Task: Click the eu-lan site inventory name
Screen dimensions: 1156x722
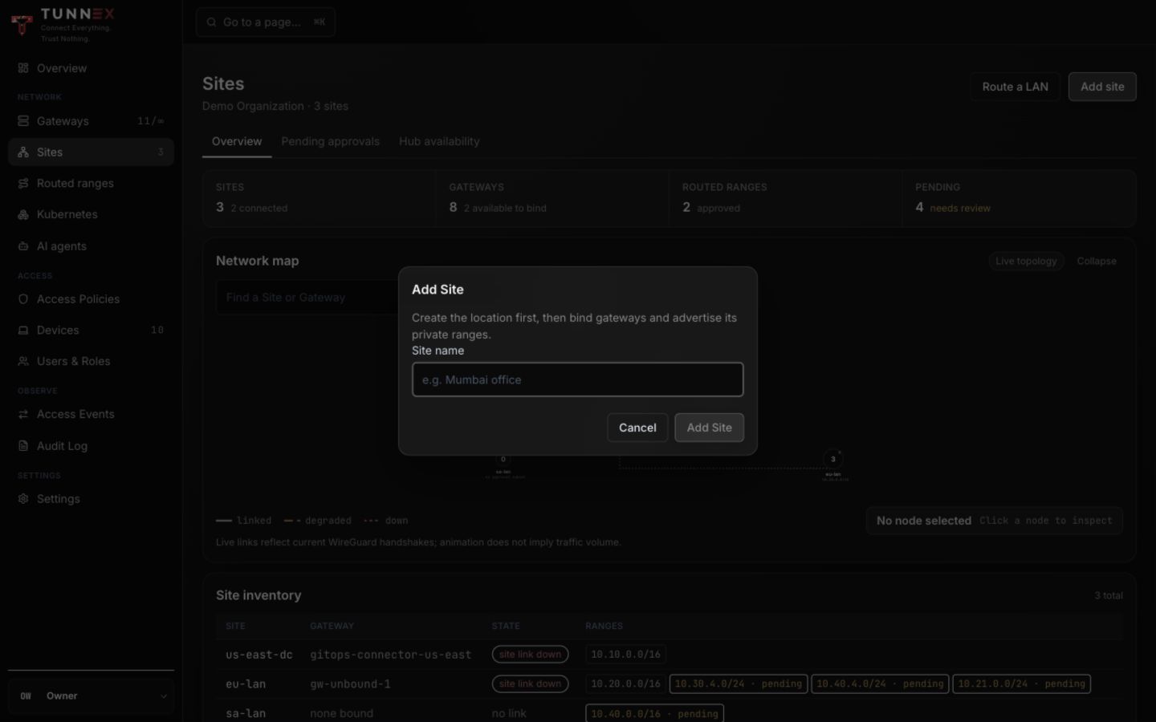Action: pyautogui.click(x=246, y=684)
